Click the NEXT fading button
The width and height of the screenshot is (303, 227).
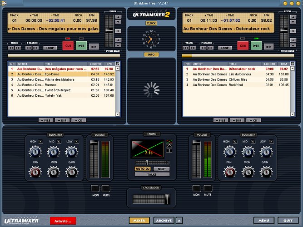pos(162,169)
